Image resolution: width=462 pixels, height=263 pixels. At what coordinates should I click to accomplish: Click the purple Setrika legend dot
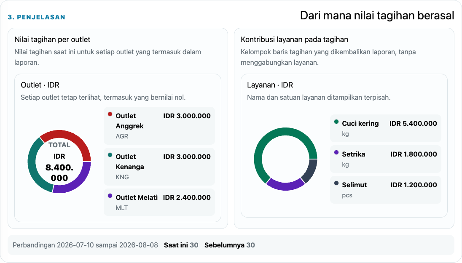tap(336, 152)
